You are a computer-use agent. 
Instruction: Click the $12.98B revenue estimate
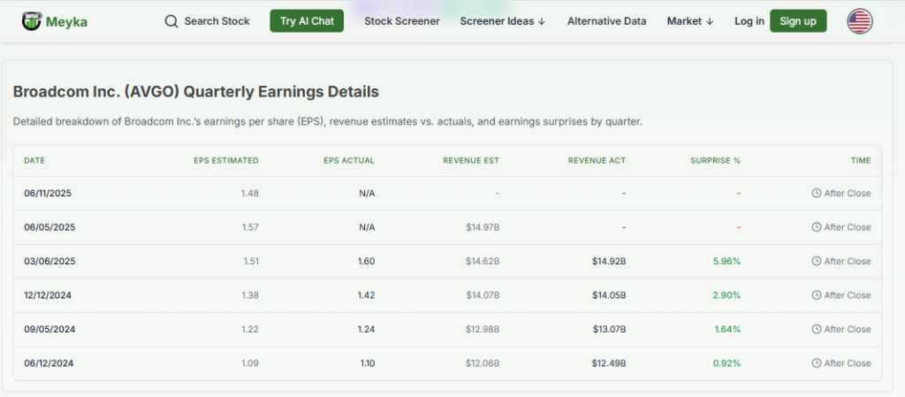tap(483, 330)
